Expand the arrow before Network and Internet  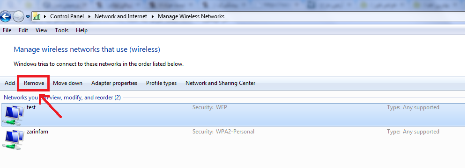point(89,17)
